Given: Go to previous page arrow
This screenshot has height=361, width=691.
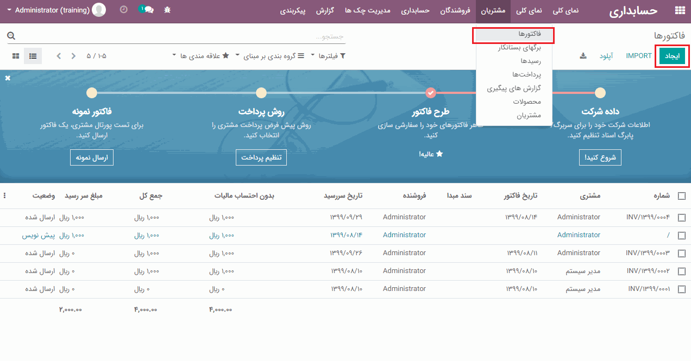Looking at the screenshot, I should 59,56.
